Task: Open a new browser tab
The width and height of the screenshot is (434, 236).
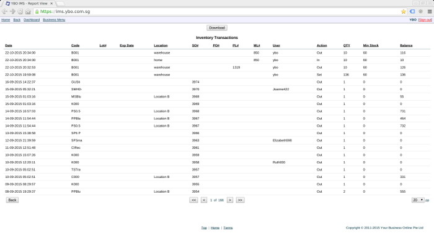Action: click(60, 4)
